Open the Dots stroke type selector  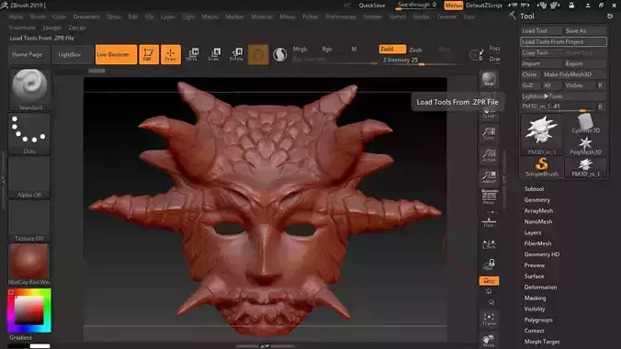coord(29,133)
